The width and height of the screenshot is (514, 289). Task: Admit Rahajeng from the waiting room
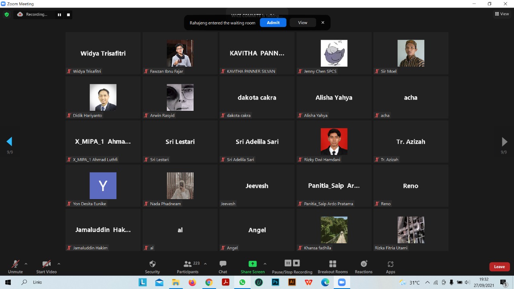273,22
